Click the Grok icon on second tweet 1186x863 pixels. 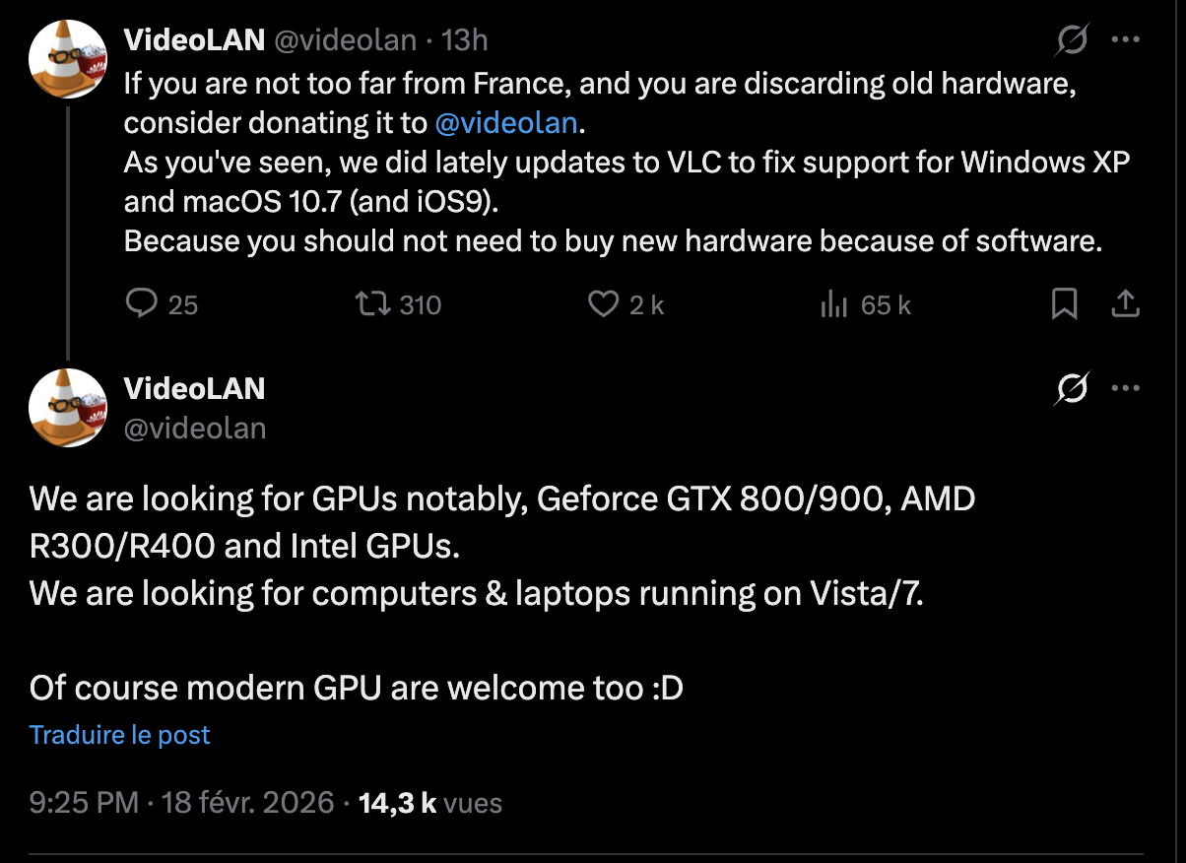tap(1071, 390)
